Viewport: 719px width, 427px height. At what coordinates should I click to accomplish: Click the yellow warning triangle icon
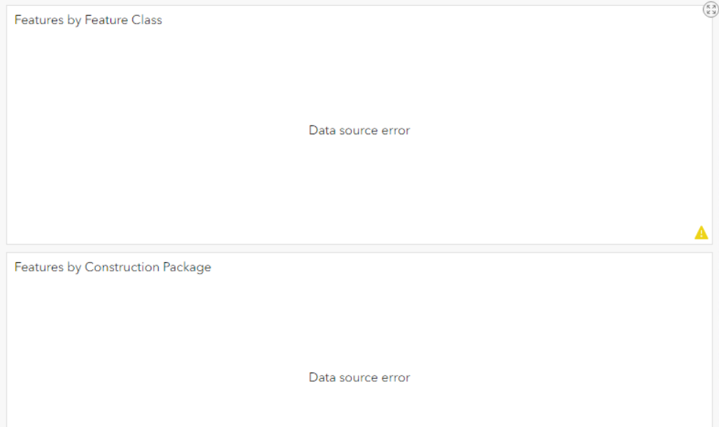[701, 233]
